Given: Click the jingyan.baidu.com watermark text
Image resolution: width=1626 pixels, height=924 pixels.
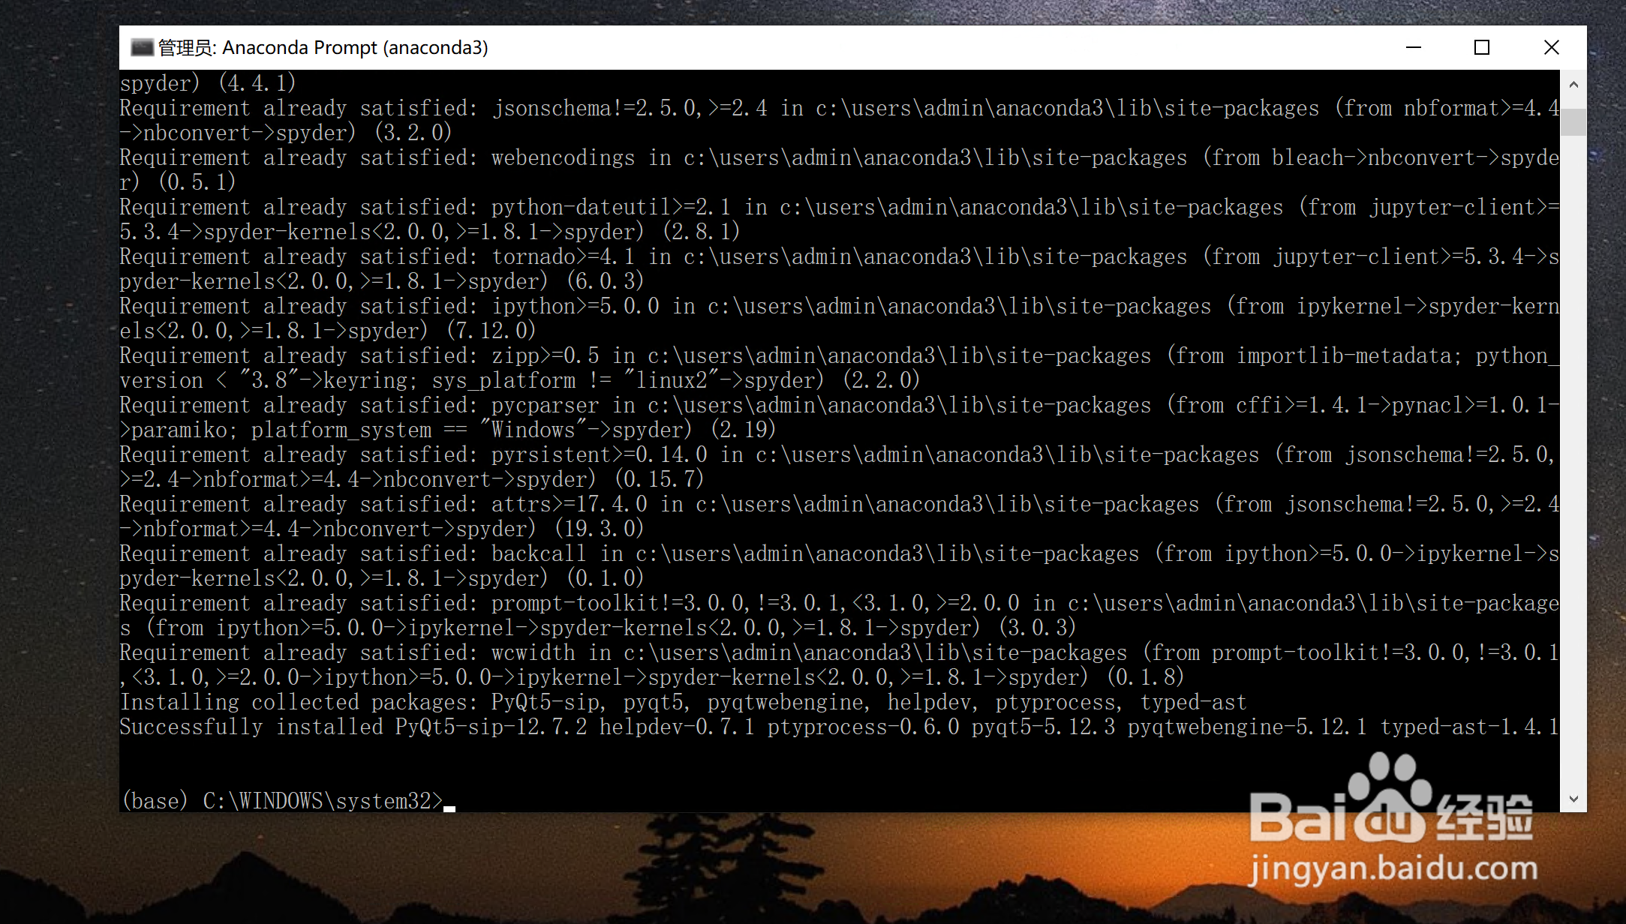Looking at the screenshot, I should pyautogui.click(x=1393, y=868).
